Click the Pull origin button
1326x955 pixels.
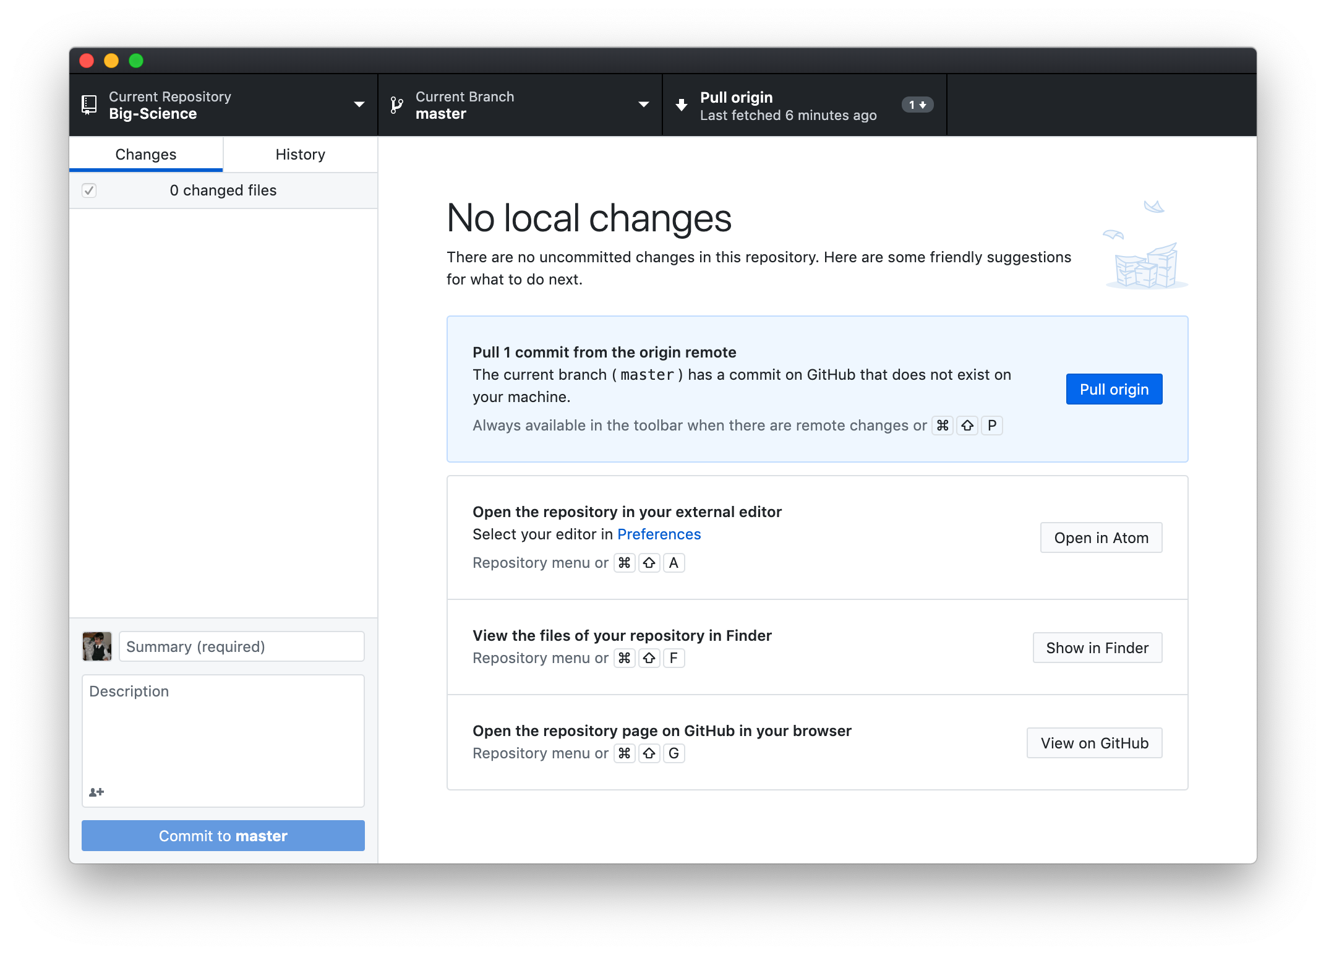1114,389
